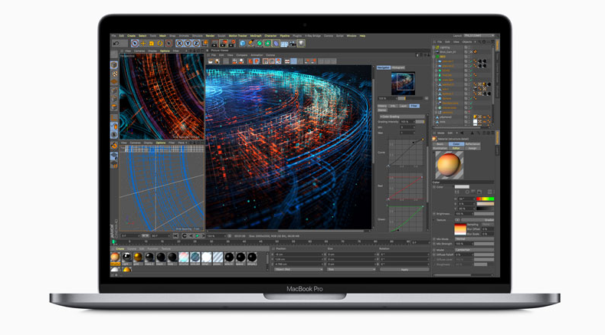Viewport: 605px width, 335px height.
Task: Jump to the start of the timeline
Action: 175,235
